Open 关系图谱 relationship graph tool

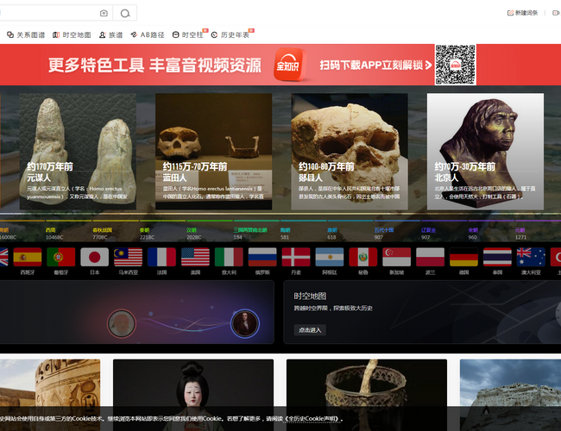coord(26,35)
